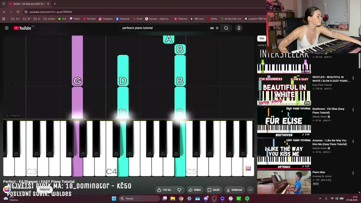Open the Westlife Beautiful in White title link
361x203 pixels.
tap(331, 79)
